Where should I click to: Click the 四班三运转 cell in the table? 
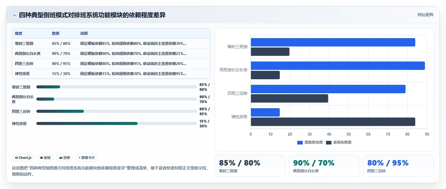coord(24,63)
